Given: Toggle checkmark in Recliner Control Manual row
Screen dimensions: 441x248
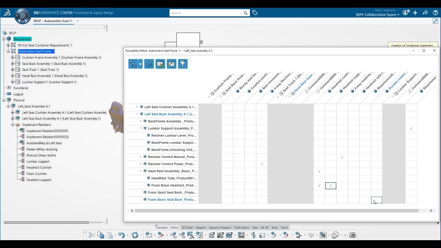Looking at the screenshot, I should coord(342,157).
